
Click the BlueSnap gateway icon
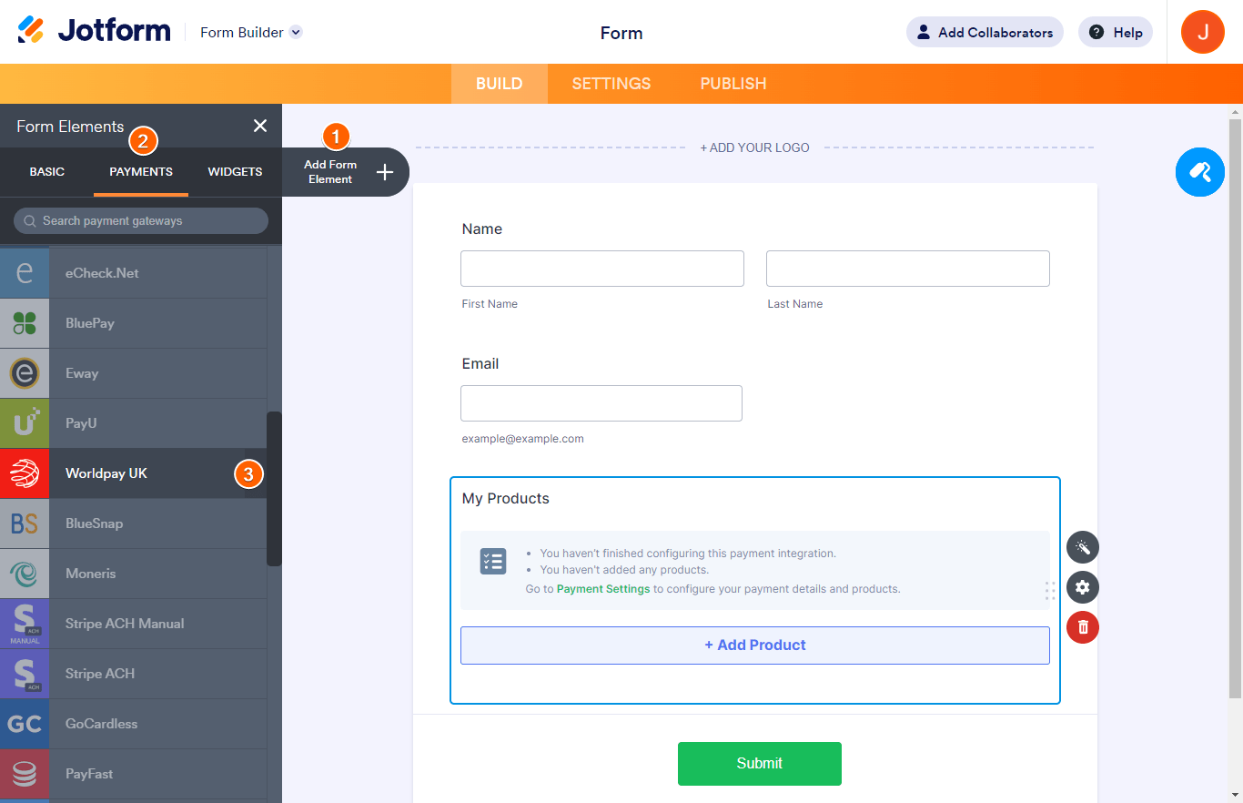pos(25,523)
